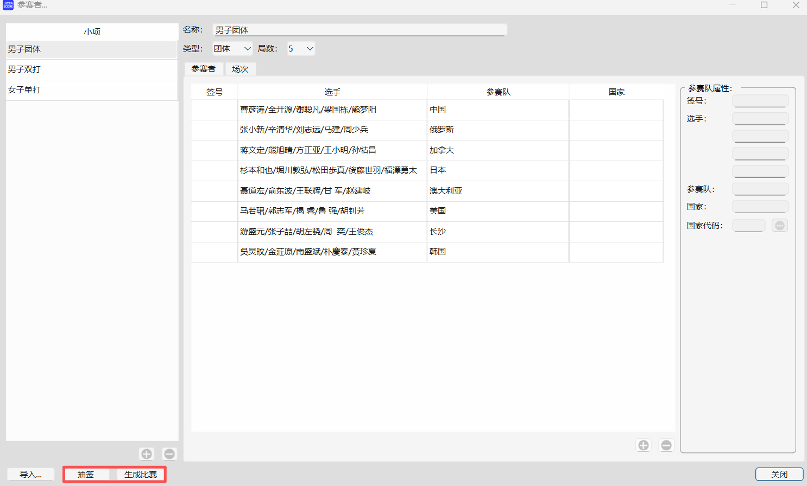This screenshot has width=807, height=486.
Task: Click the UltraScore application icon in the title bar
Action: coord(7,5)
